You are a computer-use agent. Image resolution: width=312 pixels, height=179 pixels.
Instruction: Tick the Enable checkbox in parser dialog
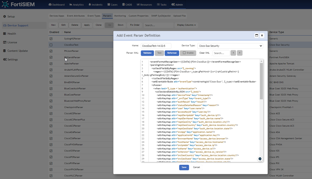(x=184, y=53)
